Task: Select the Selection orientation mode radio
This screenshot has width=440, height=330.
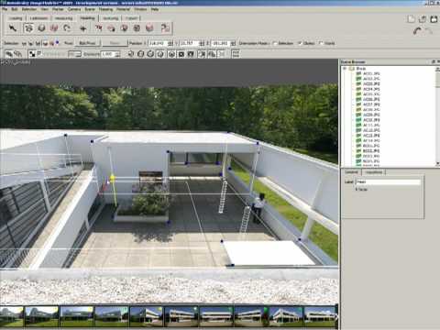Action: (275, 43)
